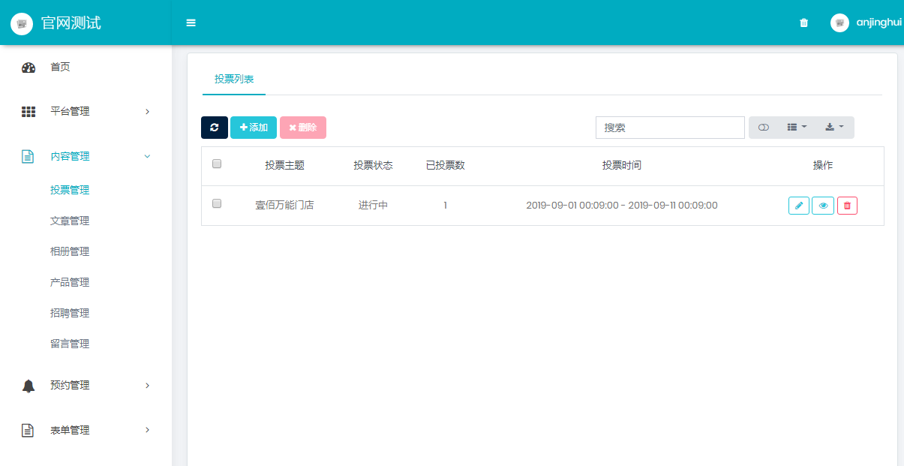Click the anjinghui user avatar
This screenshot has height=466, width=904.
[x=839, y=23]
